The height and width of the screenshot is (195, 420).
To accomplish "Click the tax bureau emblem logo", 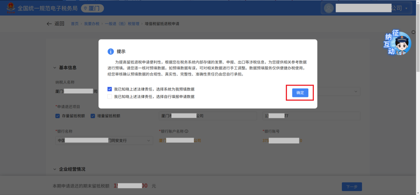I will coord(11,8).
